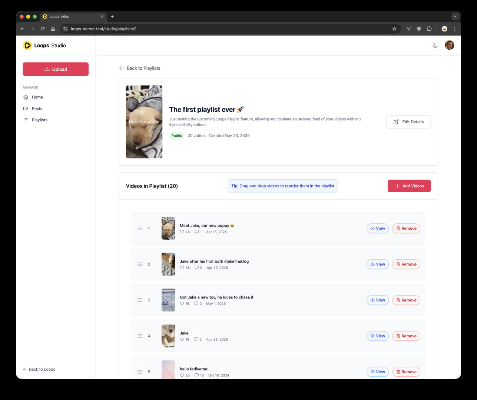477x400 pixels.
Task: Open Playlists in the sidebar
Action: pyautogui.click(x=39, y=120)
